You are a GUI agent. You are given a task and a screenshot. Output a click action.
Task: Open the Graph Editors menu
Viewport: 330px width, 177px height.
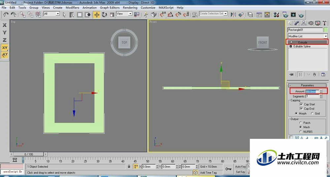click(x=110, y=8)
